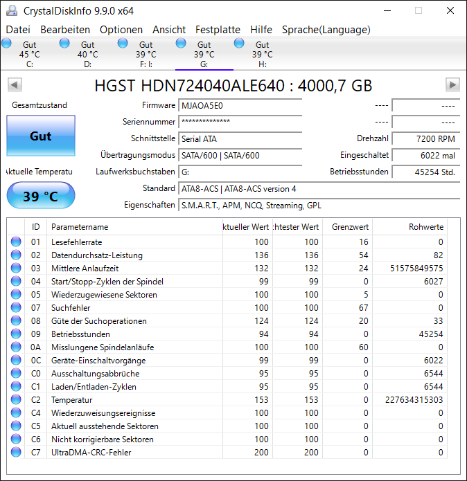This screenshot has width=467, height=481.
Task: Click the Übertragungsmodus field SATA/600
Action: pyautogui.click(x=240, y=156)
